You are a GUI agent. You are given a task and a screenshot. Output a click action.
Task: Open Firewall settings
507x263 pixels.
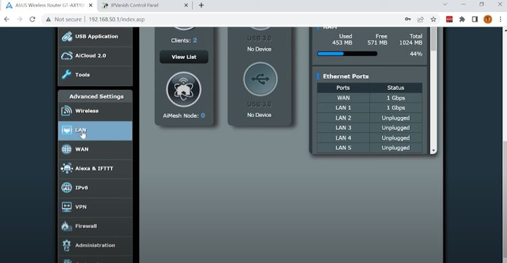point(95,226)
